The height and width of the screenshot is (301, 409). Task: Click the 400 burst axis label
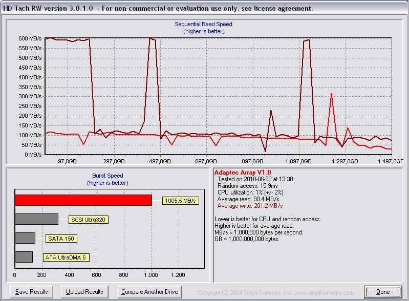pyautogui.click(x=69, y=275)
